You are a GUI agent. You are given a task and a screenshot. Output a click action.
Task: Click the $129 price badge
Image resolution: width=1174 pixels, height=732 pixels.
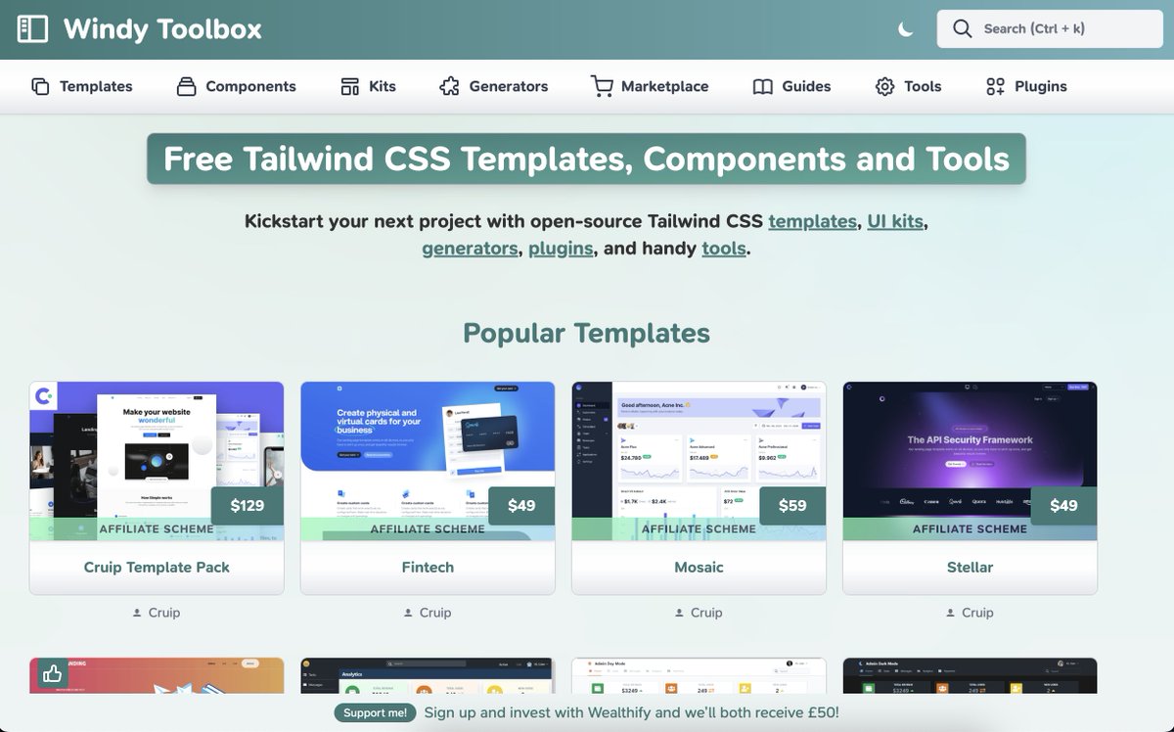(248, 506)
